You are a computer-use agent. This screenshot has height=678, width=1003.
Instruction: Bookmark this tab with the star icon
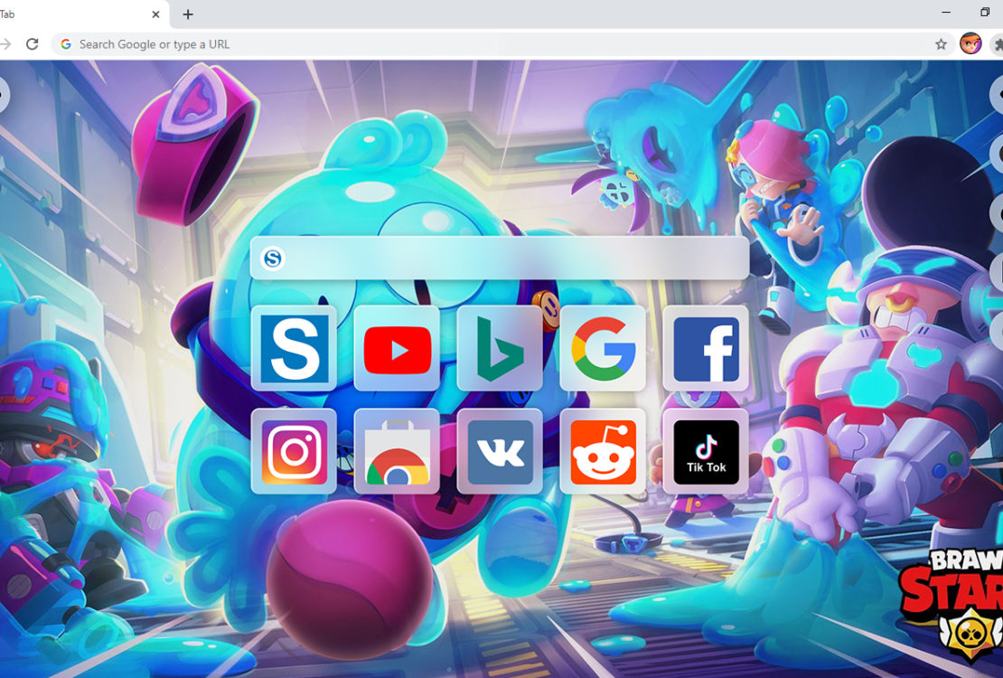coord(941,44)
